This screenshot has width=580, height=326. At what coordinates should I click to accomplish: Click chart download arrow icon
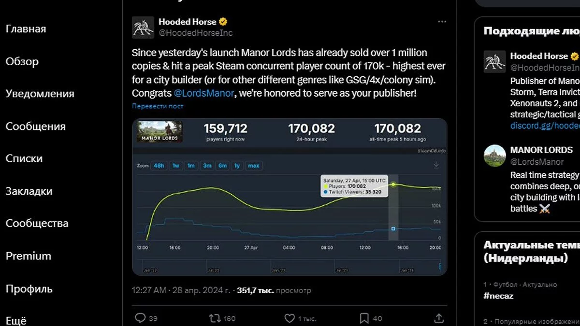click(x=436, y=165)
